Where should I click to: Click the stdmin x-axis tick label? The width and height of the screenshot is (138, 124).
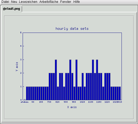tap(24, 102)
